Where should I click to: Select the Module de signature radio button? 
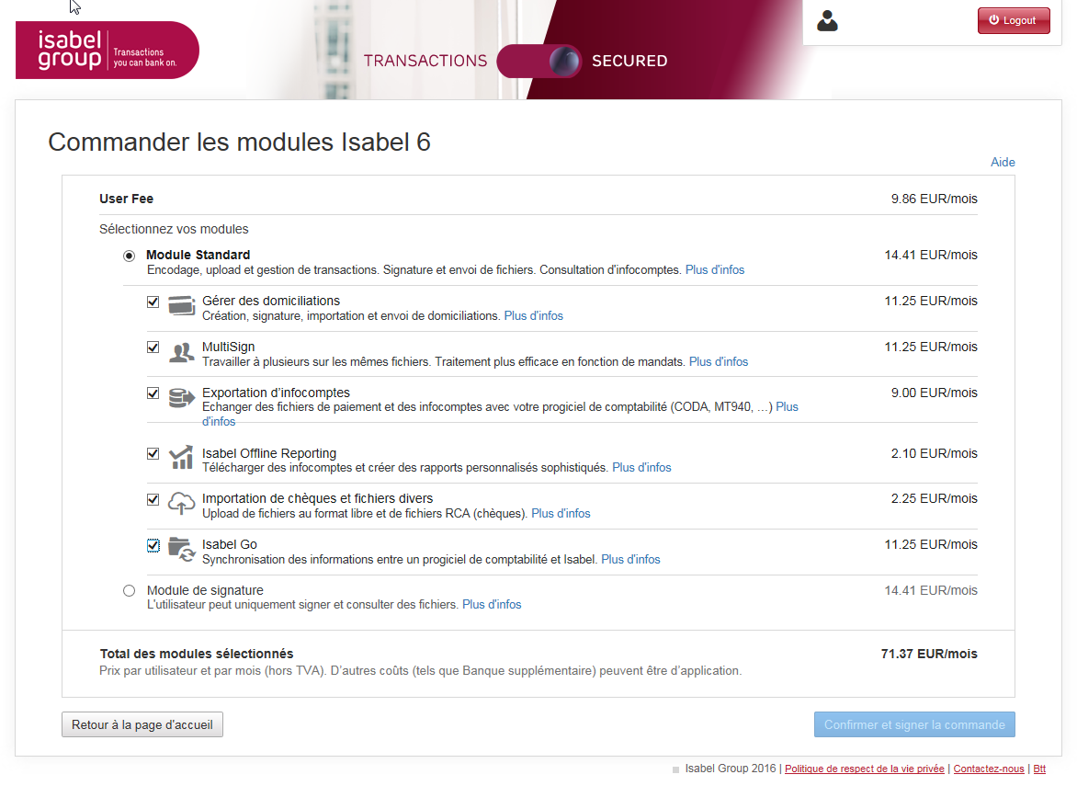pos(130,591)
